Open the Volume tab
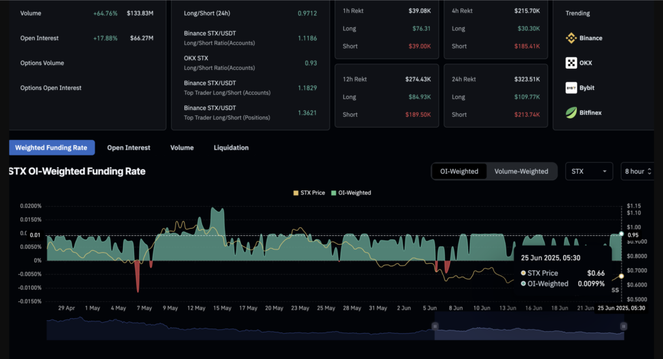 (182, 148)
